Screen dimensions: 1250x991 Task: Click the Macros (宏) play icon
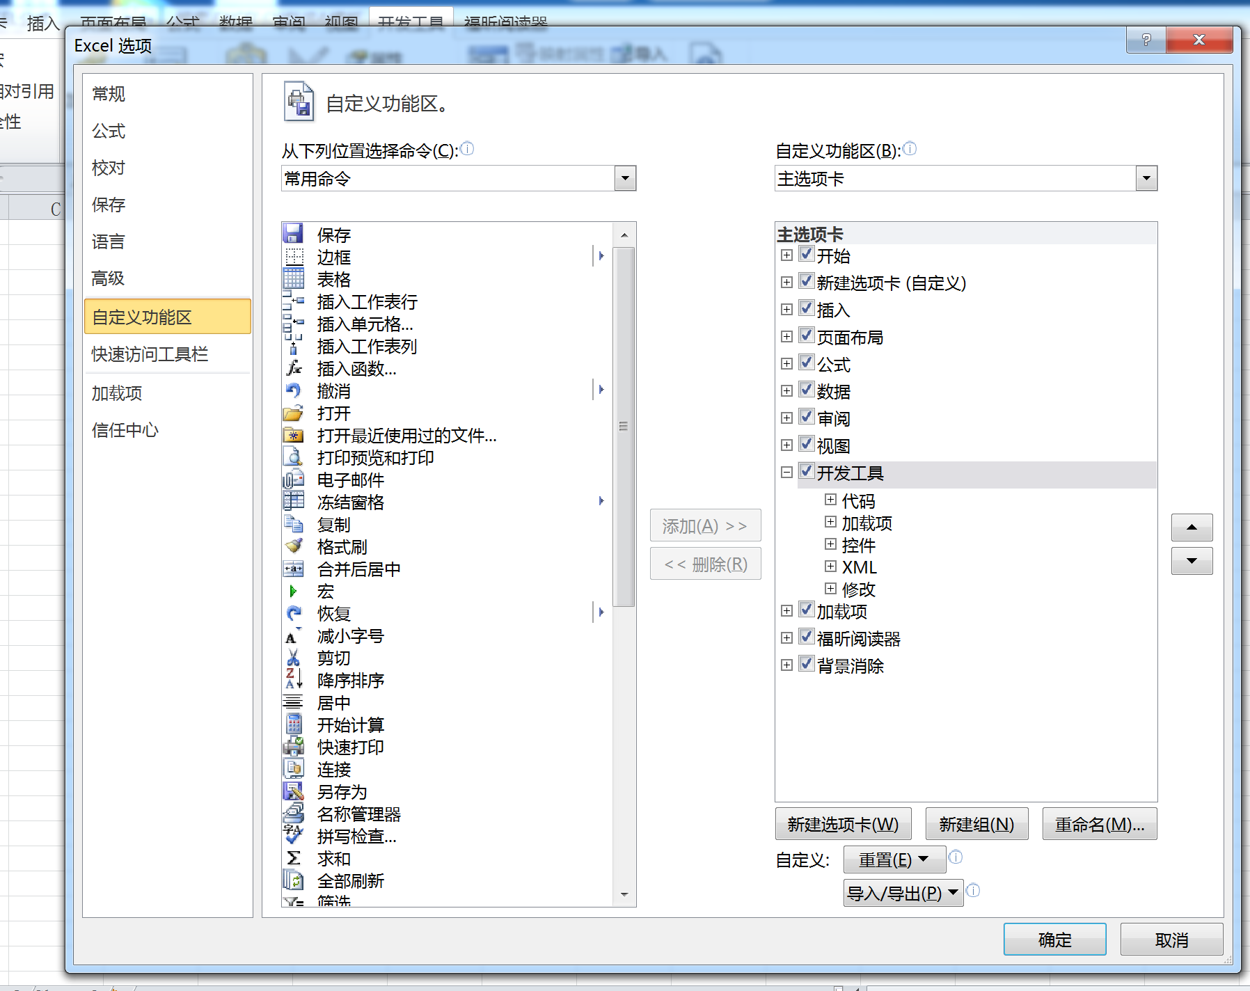[293, 591]
